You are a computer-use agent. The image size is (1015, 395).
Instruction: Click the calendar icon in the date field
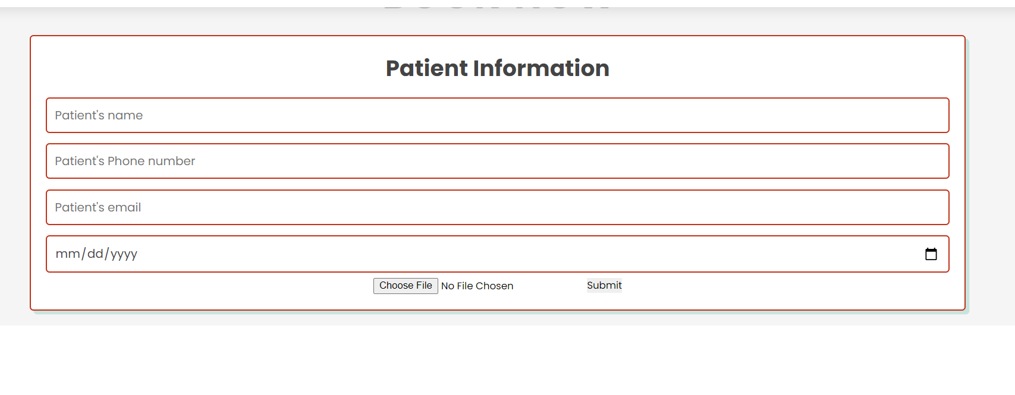point(932,254)
